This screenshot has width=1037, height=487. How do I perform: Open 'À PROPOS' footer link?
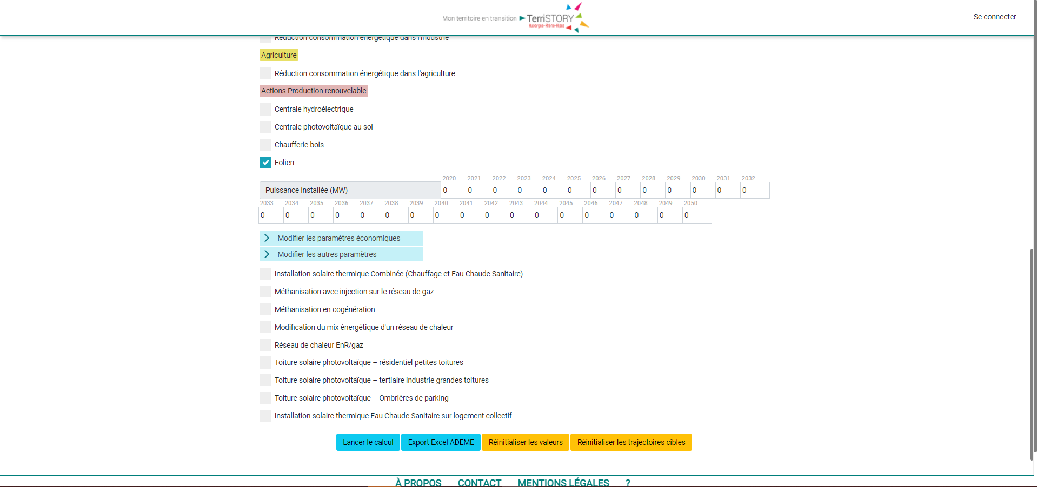(418, 482)
